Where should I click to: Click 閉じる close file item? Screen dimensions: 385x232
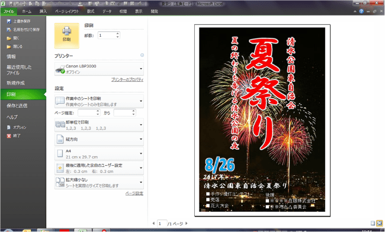tap(14, 46)
